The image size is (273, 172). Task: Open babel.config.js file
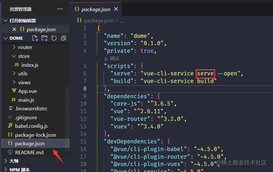pos(31,126)
